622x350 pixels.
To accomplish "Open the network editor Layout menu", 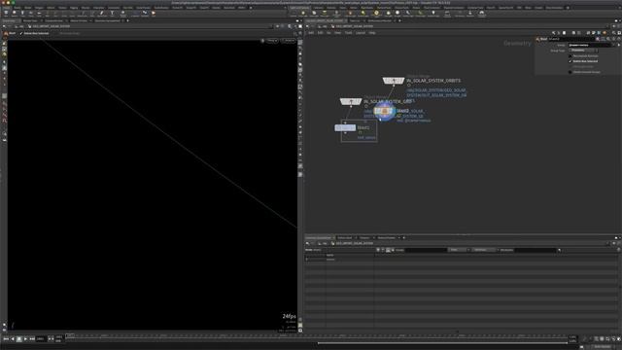I will (361, 33).
